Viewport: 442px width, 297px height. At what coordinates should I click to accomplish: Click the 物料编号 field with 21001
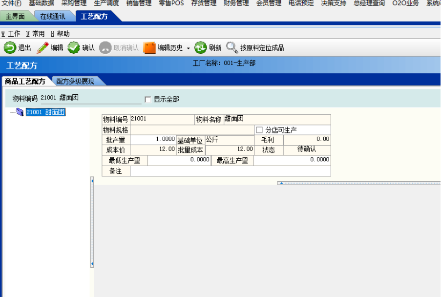(162, 119)
